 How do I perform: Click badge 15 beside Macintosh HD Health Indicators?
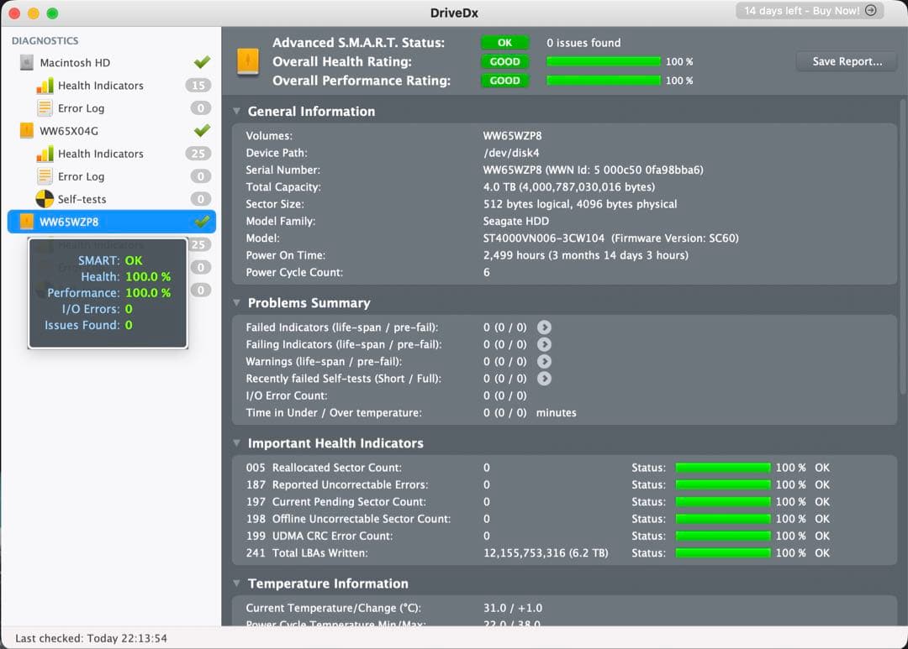pos(198,86)
